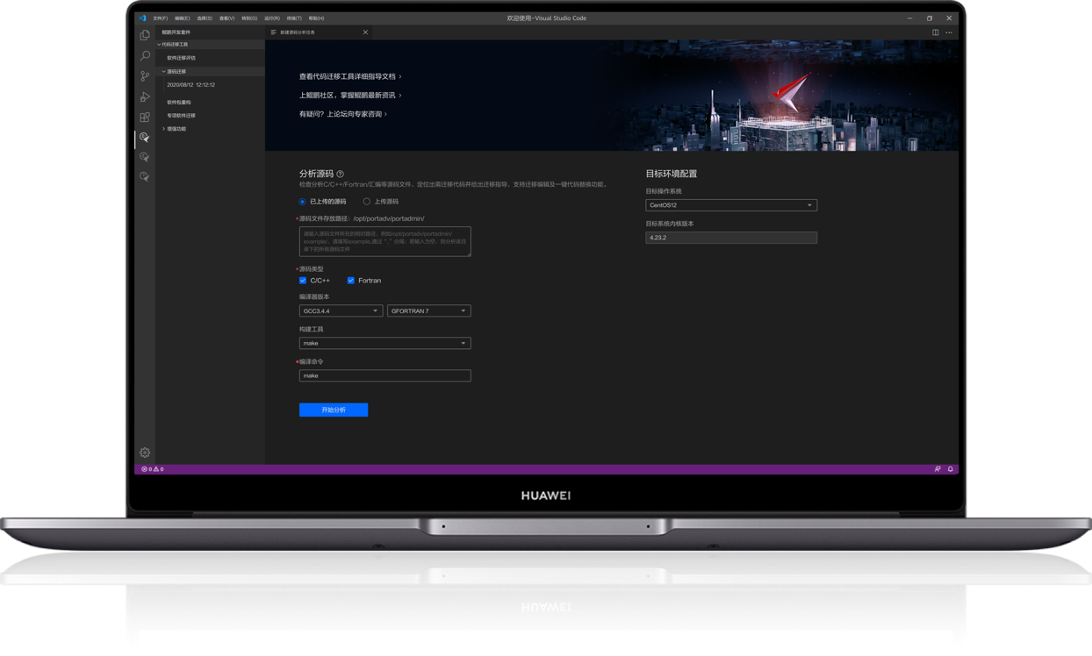Open the 帮助(H) menu
Screen dimensions: 1092x656
tap(316, 18)
